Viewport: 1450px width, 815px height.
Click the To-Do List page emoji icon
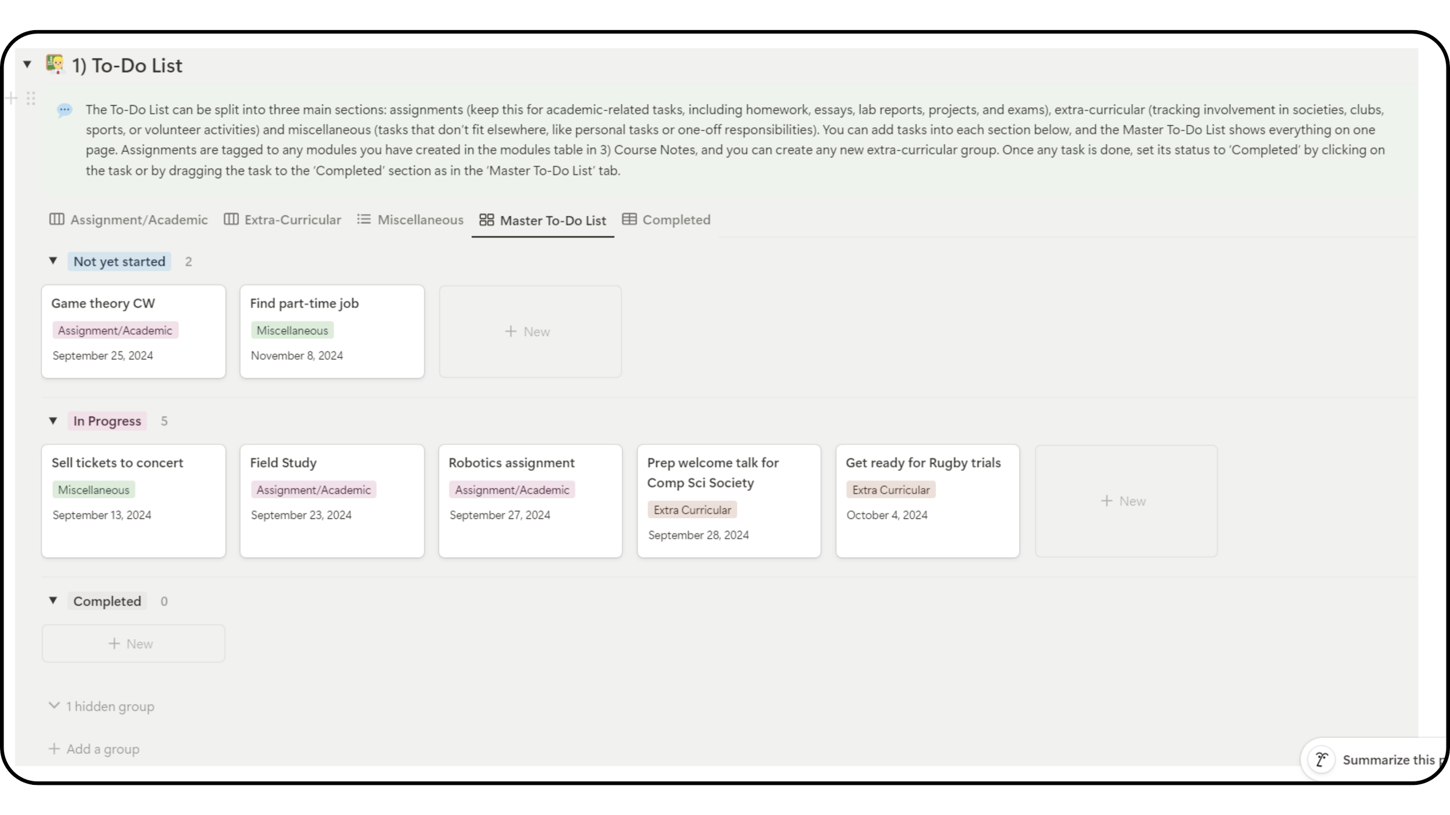click(x=55, y=64)
